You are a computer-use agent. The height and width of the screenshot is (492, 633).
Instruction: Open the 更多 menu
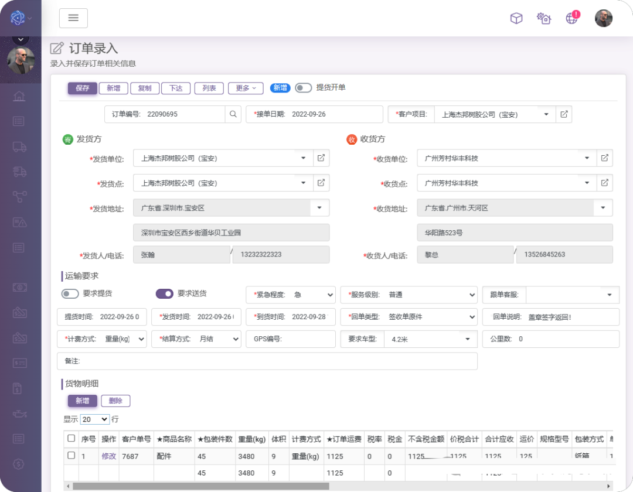click(246, 88)
